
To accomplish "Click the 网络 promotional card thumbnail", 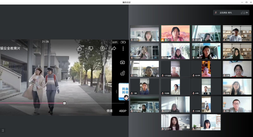I will 124,92.
